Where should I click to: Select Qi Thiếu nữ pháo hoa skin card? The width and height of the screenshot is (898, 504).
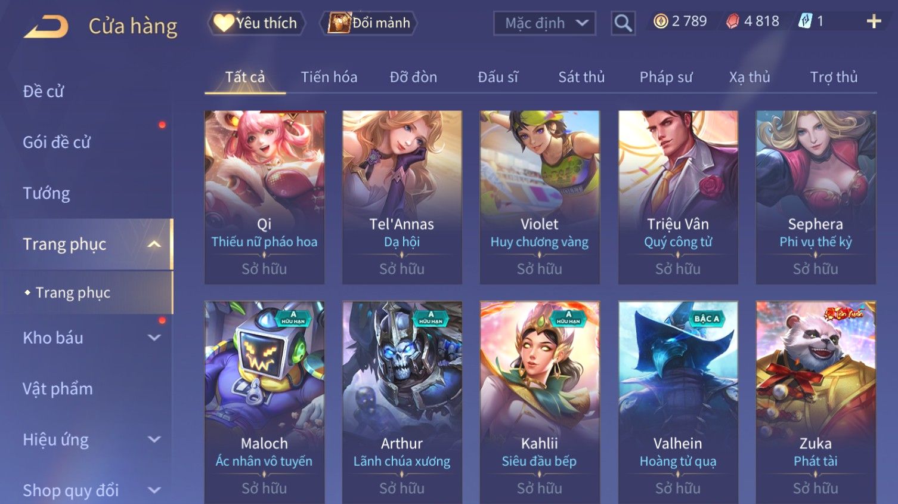pos(264,197)
